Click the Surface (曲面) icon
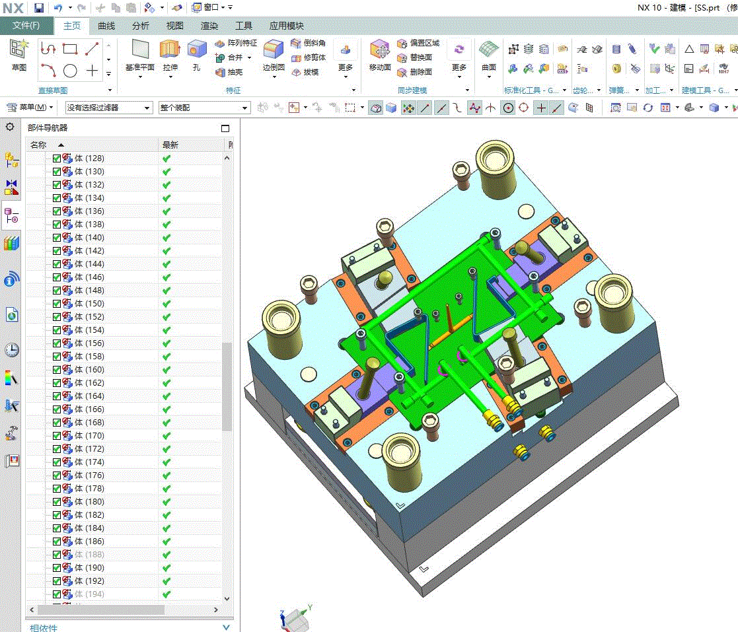738x632 pixels. pyautogui.click(x=489, y=49)
